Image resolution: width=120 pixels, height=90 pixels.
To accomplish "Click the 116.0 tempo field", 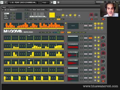I will pos(45,2).
